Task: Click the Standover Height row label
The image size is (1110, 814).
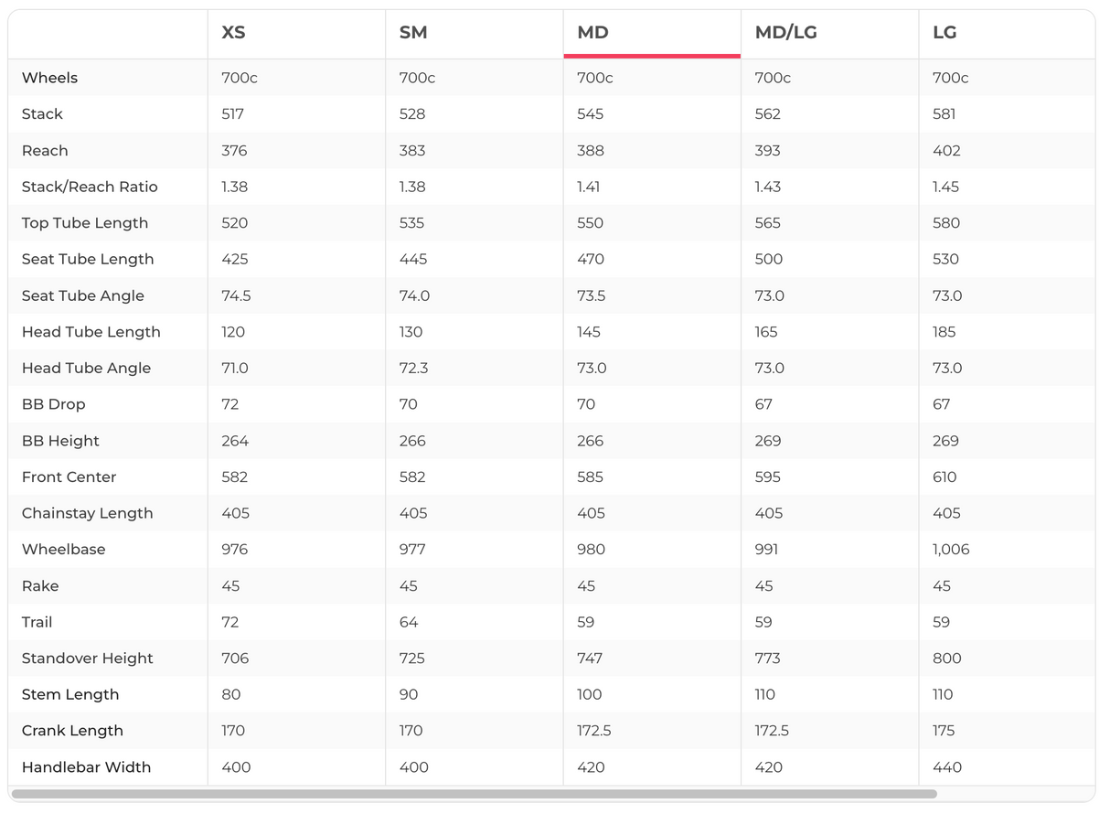Action: [88, 659]
